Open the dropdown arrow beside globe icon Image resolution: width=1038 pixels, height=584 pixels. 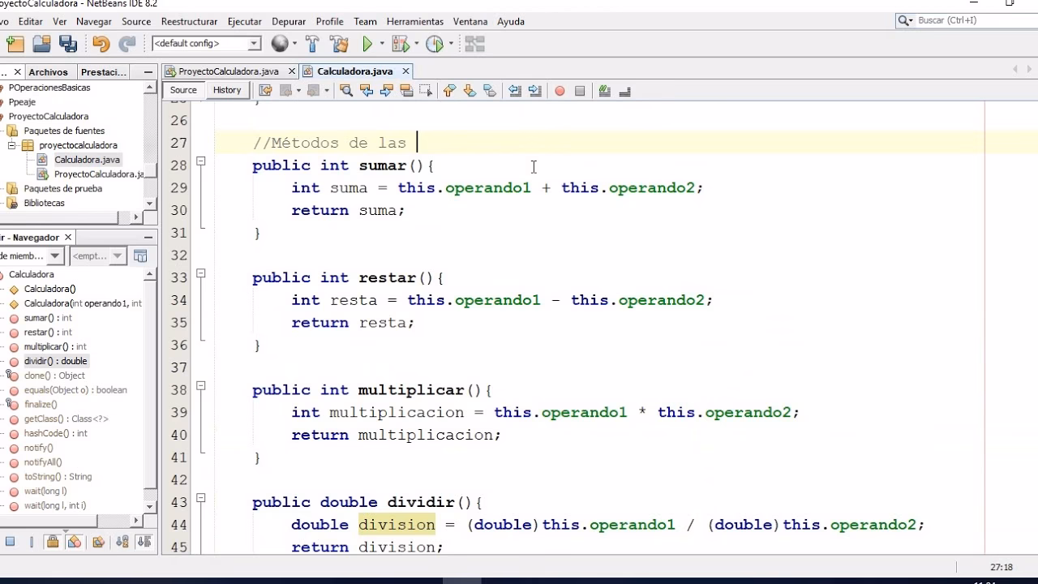point(294,45)
